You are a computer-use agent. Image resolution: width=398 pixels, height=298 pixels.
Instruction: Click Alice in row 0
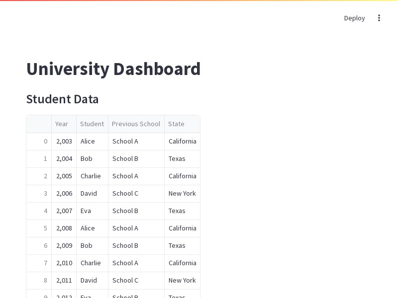[x=93, y=142]
